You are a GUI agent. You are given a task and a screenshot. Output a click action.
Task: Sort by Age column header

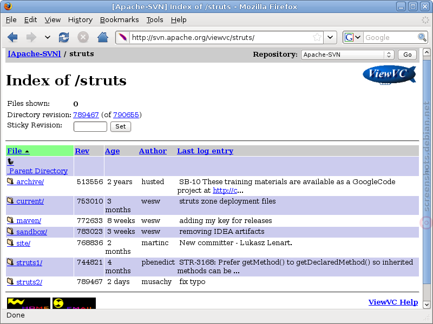(x=112, y=151)
